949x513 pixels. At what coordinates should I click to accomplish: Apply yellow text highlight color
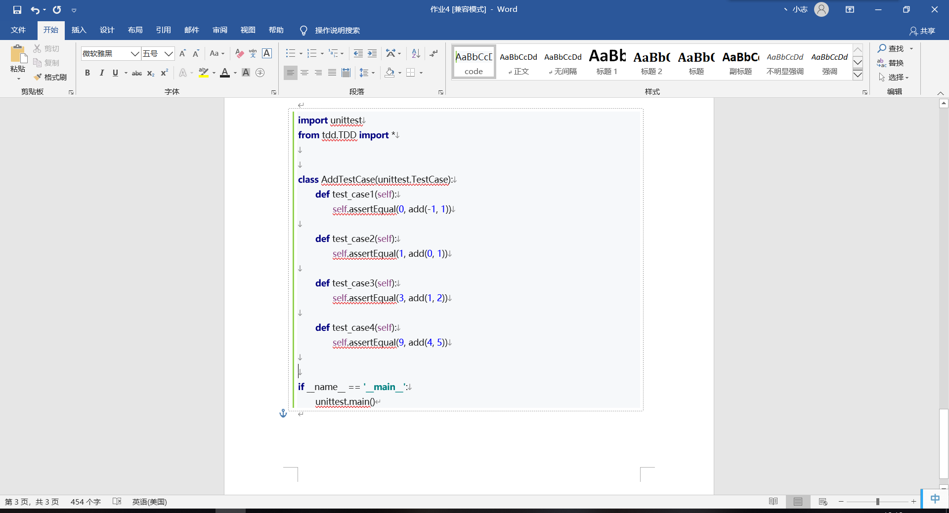[203, 73]
